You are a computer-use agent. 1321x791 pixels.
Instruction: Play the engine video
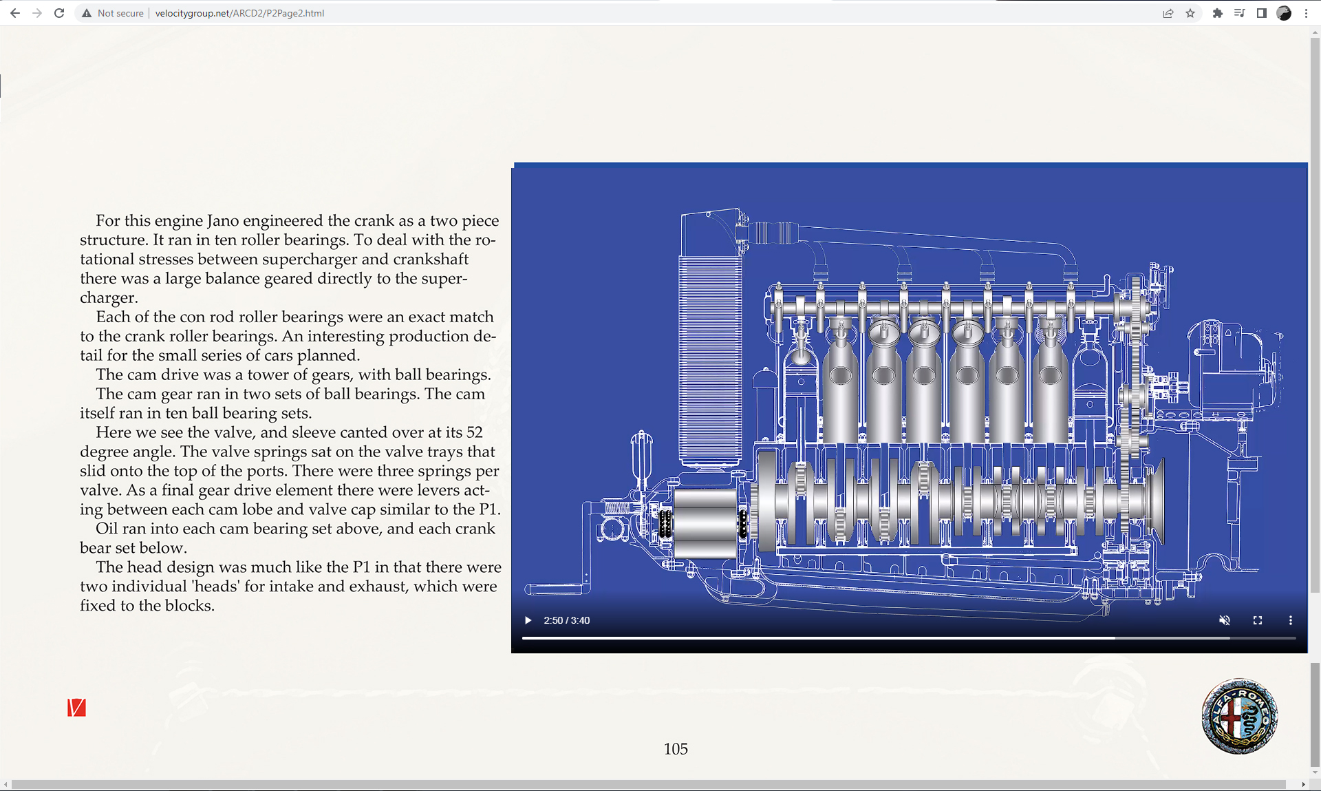coord(528,620)
